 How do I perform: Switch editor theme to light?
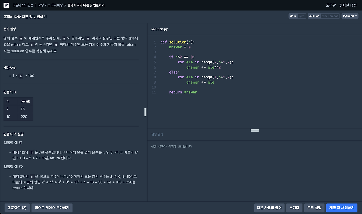(x=301, y=16)
